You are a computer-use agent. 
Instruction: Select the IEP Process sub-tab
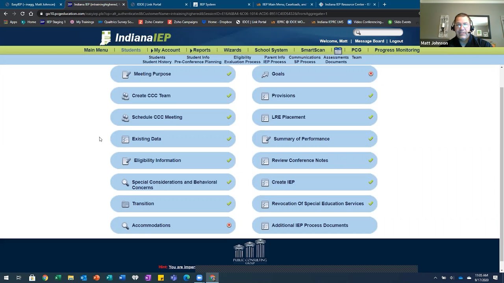(x=274, y=62)
